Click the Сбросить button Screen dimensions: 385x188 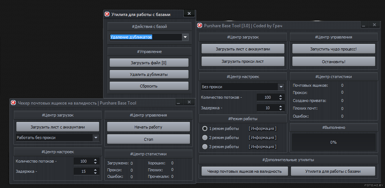coord(149,86)
